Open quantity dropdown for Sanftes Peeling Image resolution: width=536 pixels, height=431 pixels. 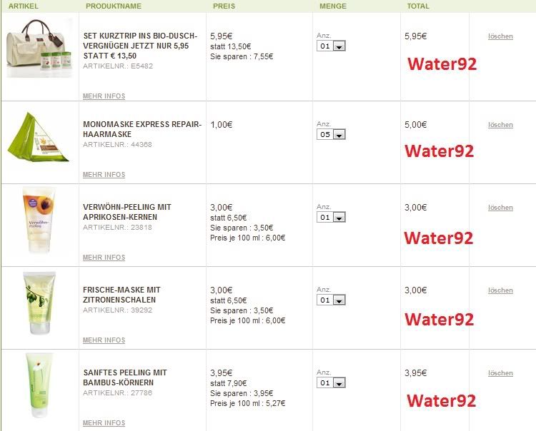click(x=332, y=382)
